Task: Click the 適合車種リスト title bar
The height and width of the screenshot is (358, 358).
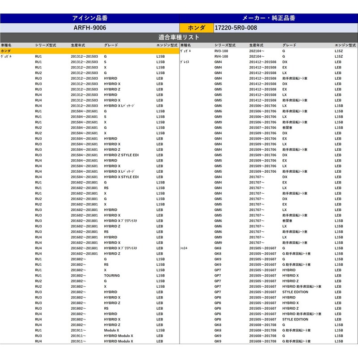Action: pyautogui.click(x=179, y=37)
